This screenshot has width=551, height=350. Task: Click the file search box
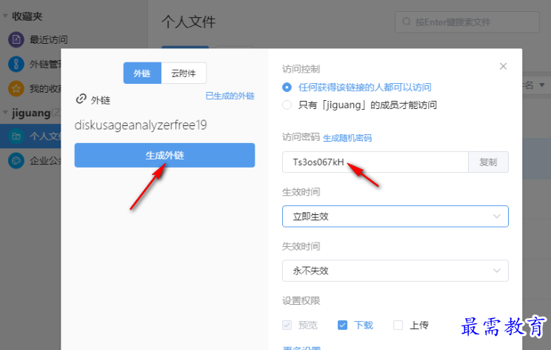click(467, 22)
